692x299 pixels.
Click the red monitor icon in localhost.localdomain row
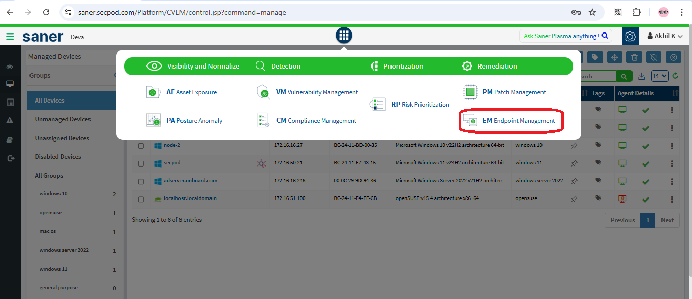pos(622,198)
